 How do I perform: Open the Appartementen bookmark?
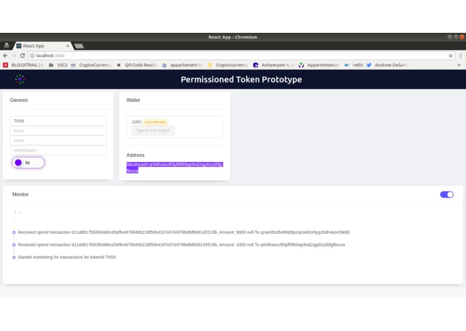(319, 65)
